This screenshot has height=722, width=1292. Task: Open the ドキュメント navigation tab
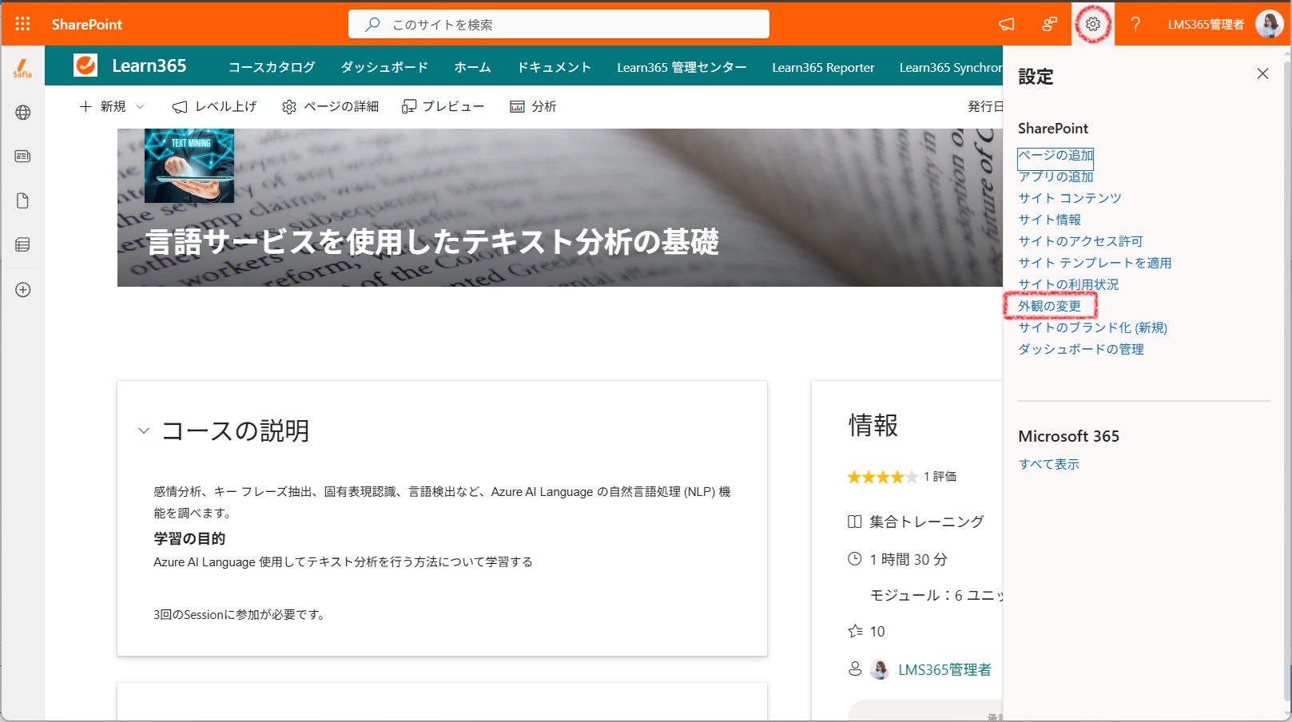554,67
